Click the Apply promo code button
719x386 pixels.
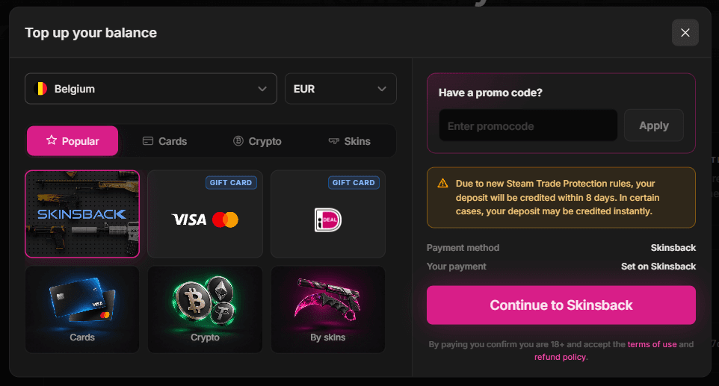pos(654,125)
